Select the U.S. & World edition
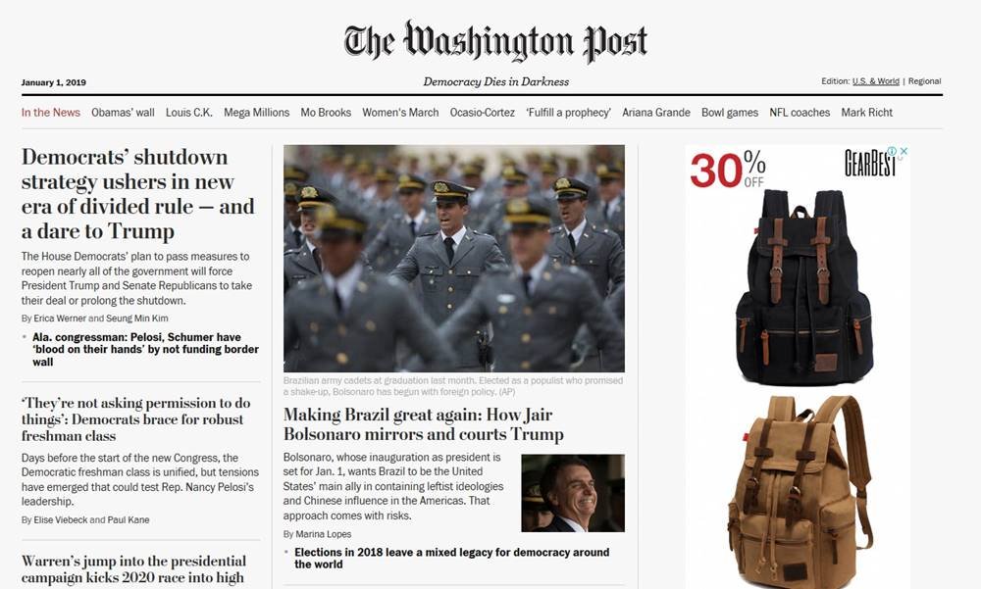The height and width of the screenshot is (589, 981). (x=875, y=81)
